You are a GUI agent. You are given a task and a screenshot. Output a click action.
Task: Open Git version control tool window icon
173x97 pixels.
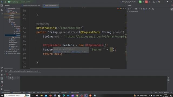coord(2,89)
